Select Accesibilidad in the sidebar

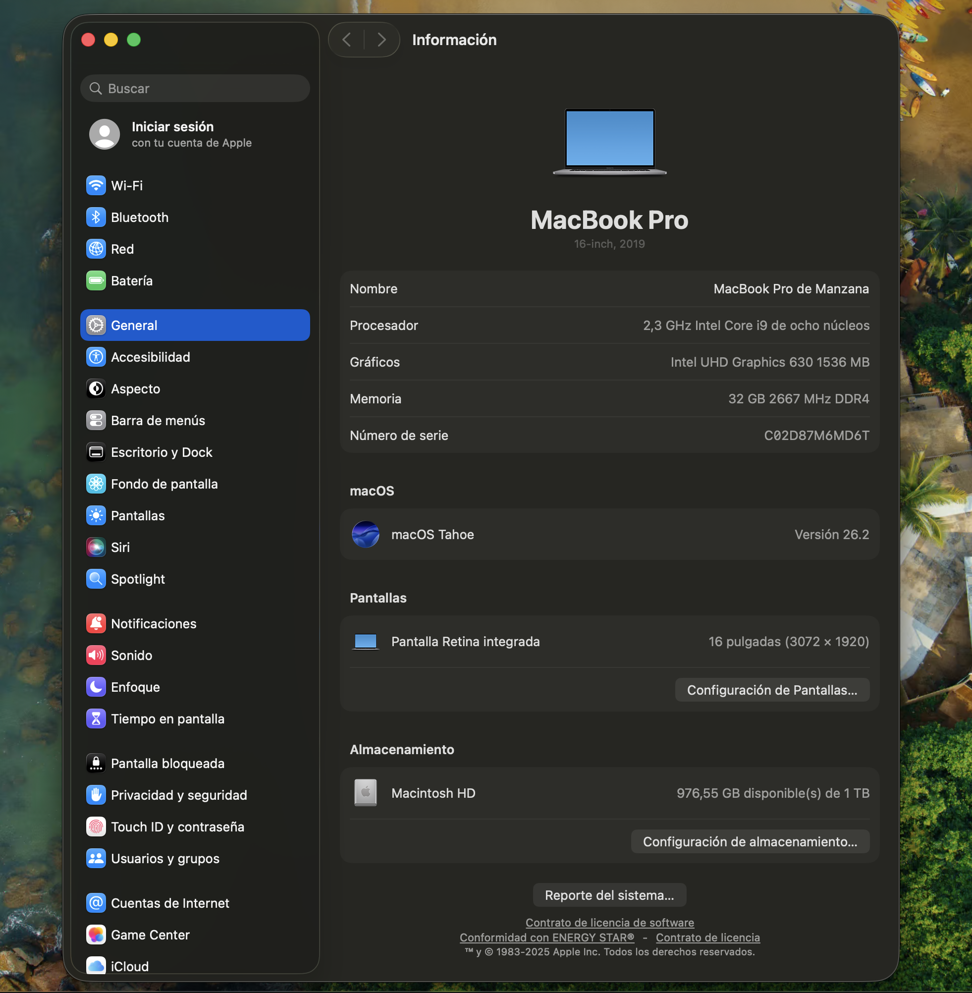[150, 357]
